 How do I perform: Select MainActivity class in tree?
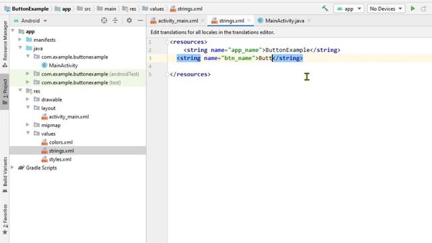tap(63, 65)
